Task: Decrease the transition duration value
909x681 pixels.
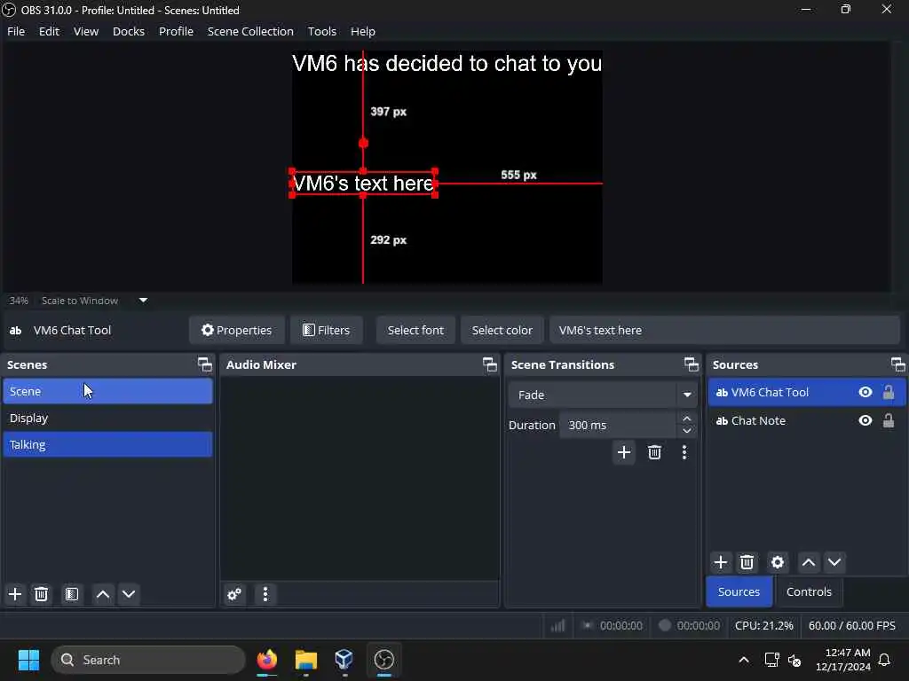Action: [x=687, y=432]
